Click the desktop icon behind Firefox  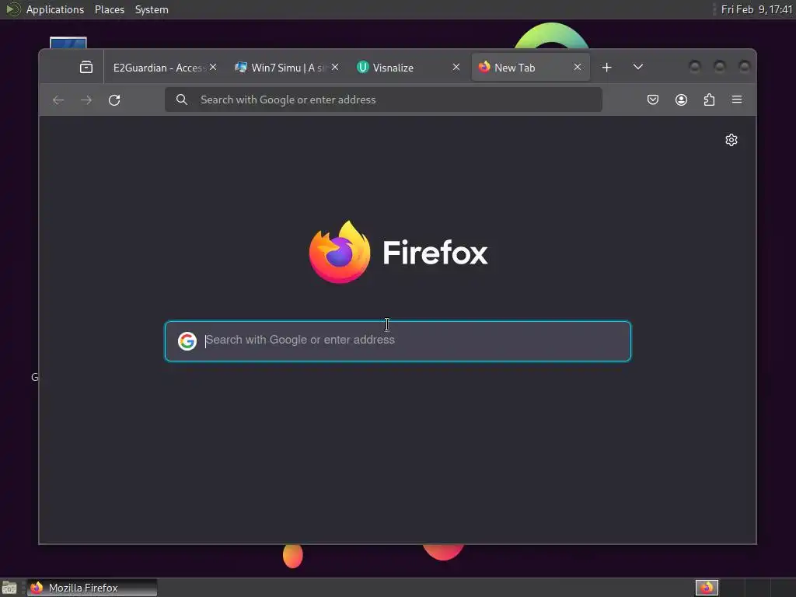68,43
